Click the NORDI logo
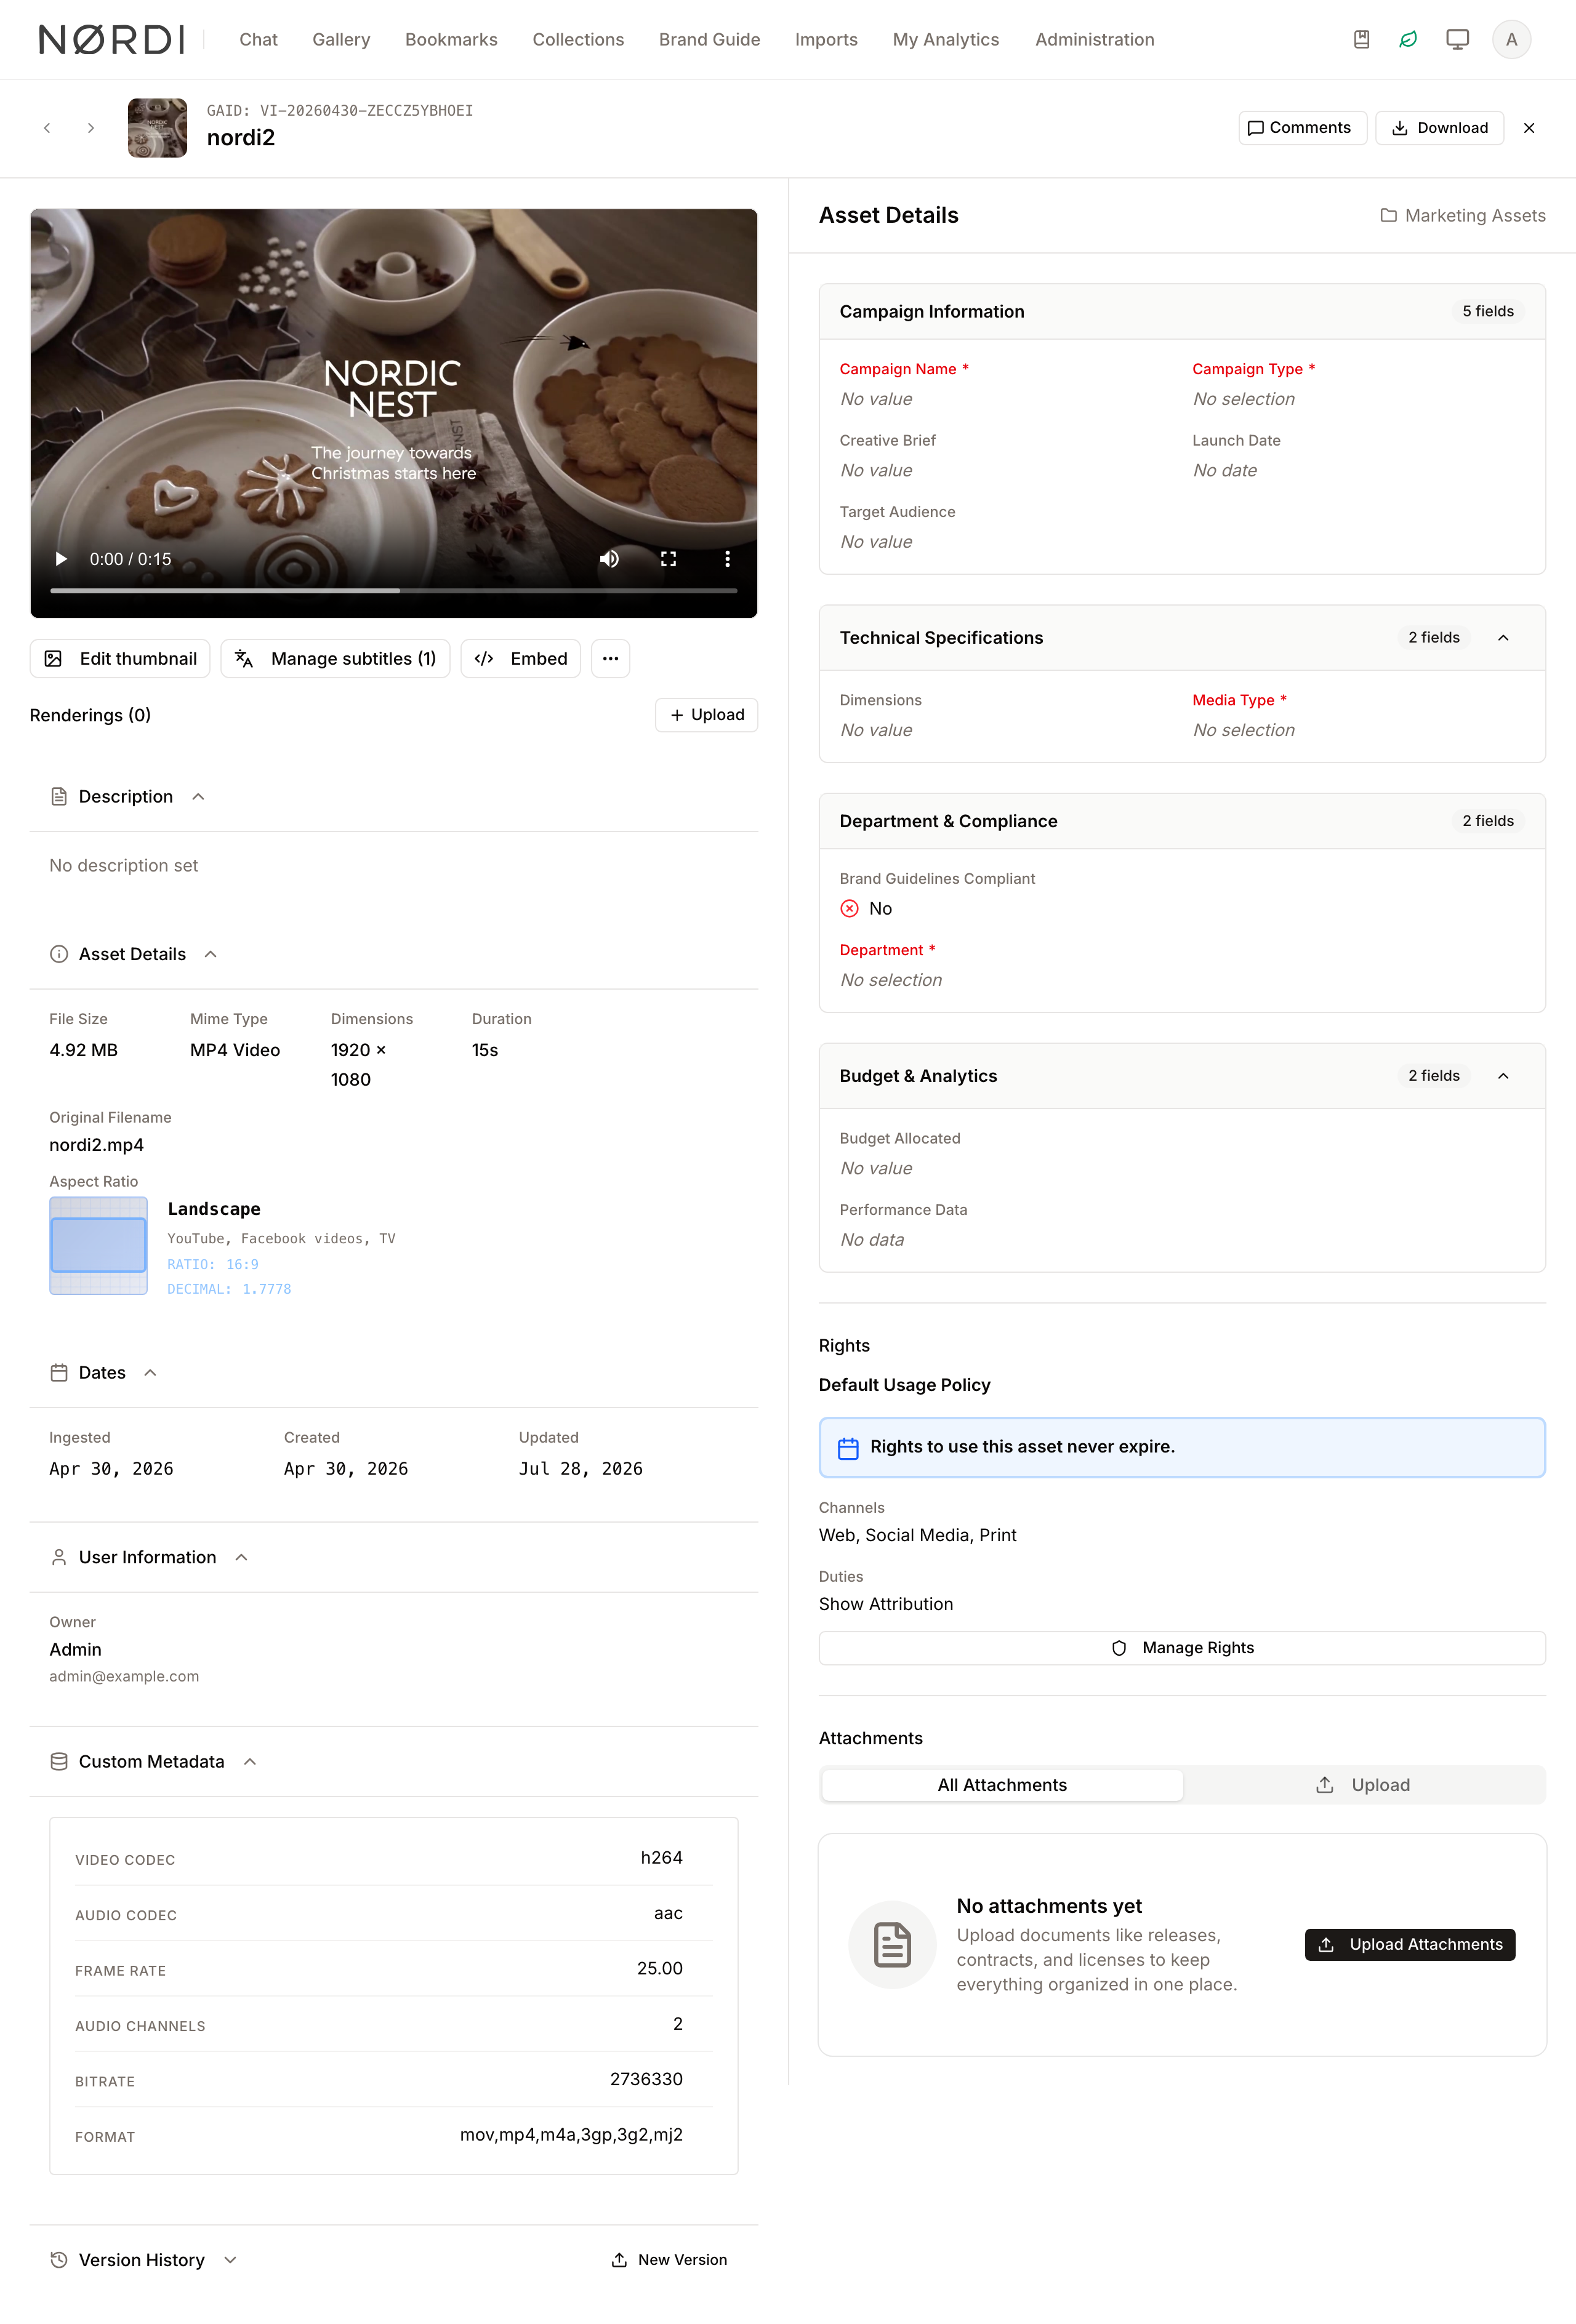The height and width of the screenshot is (2324, 1576). (x=112, y=39)
